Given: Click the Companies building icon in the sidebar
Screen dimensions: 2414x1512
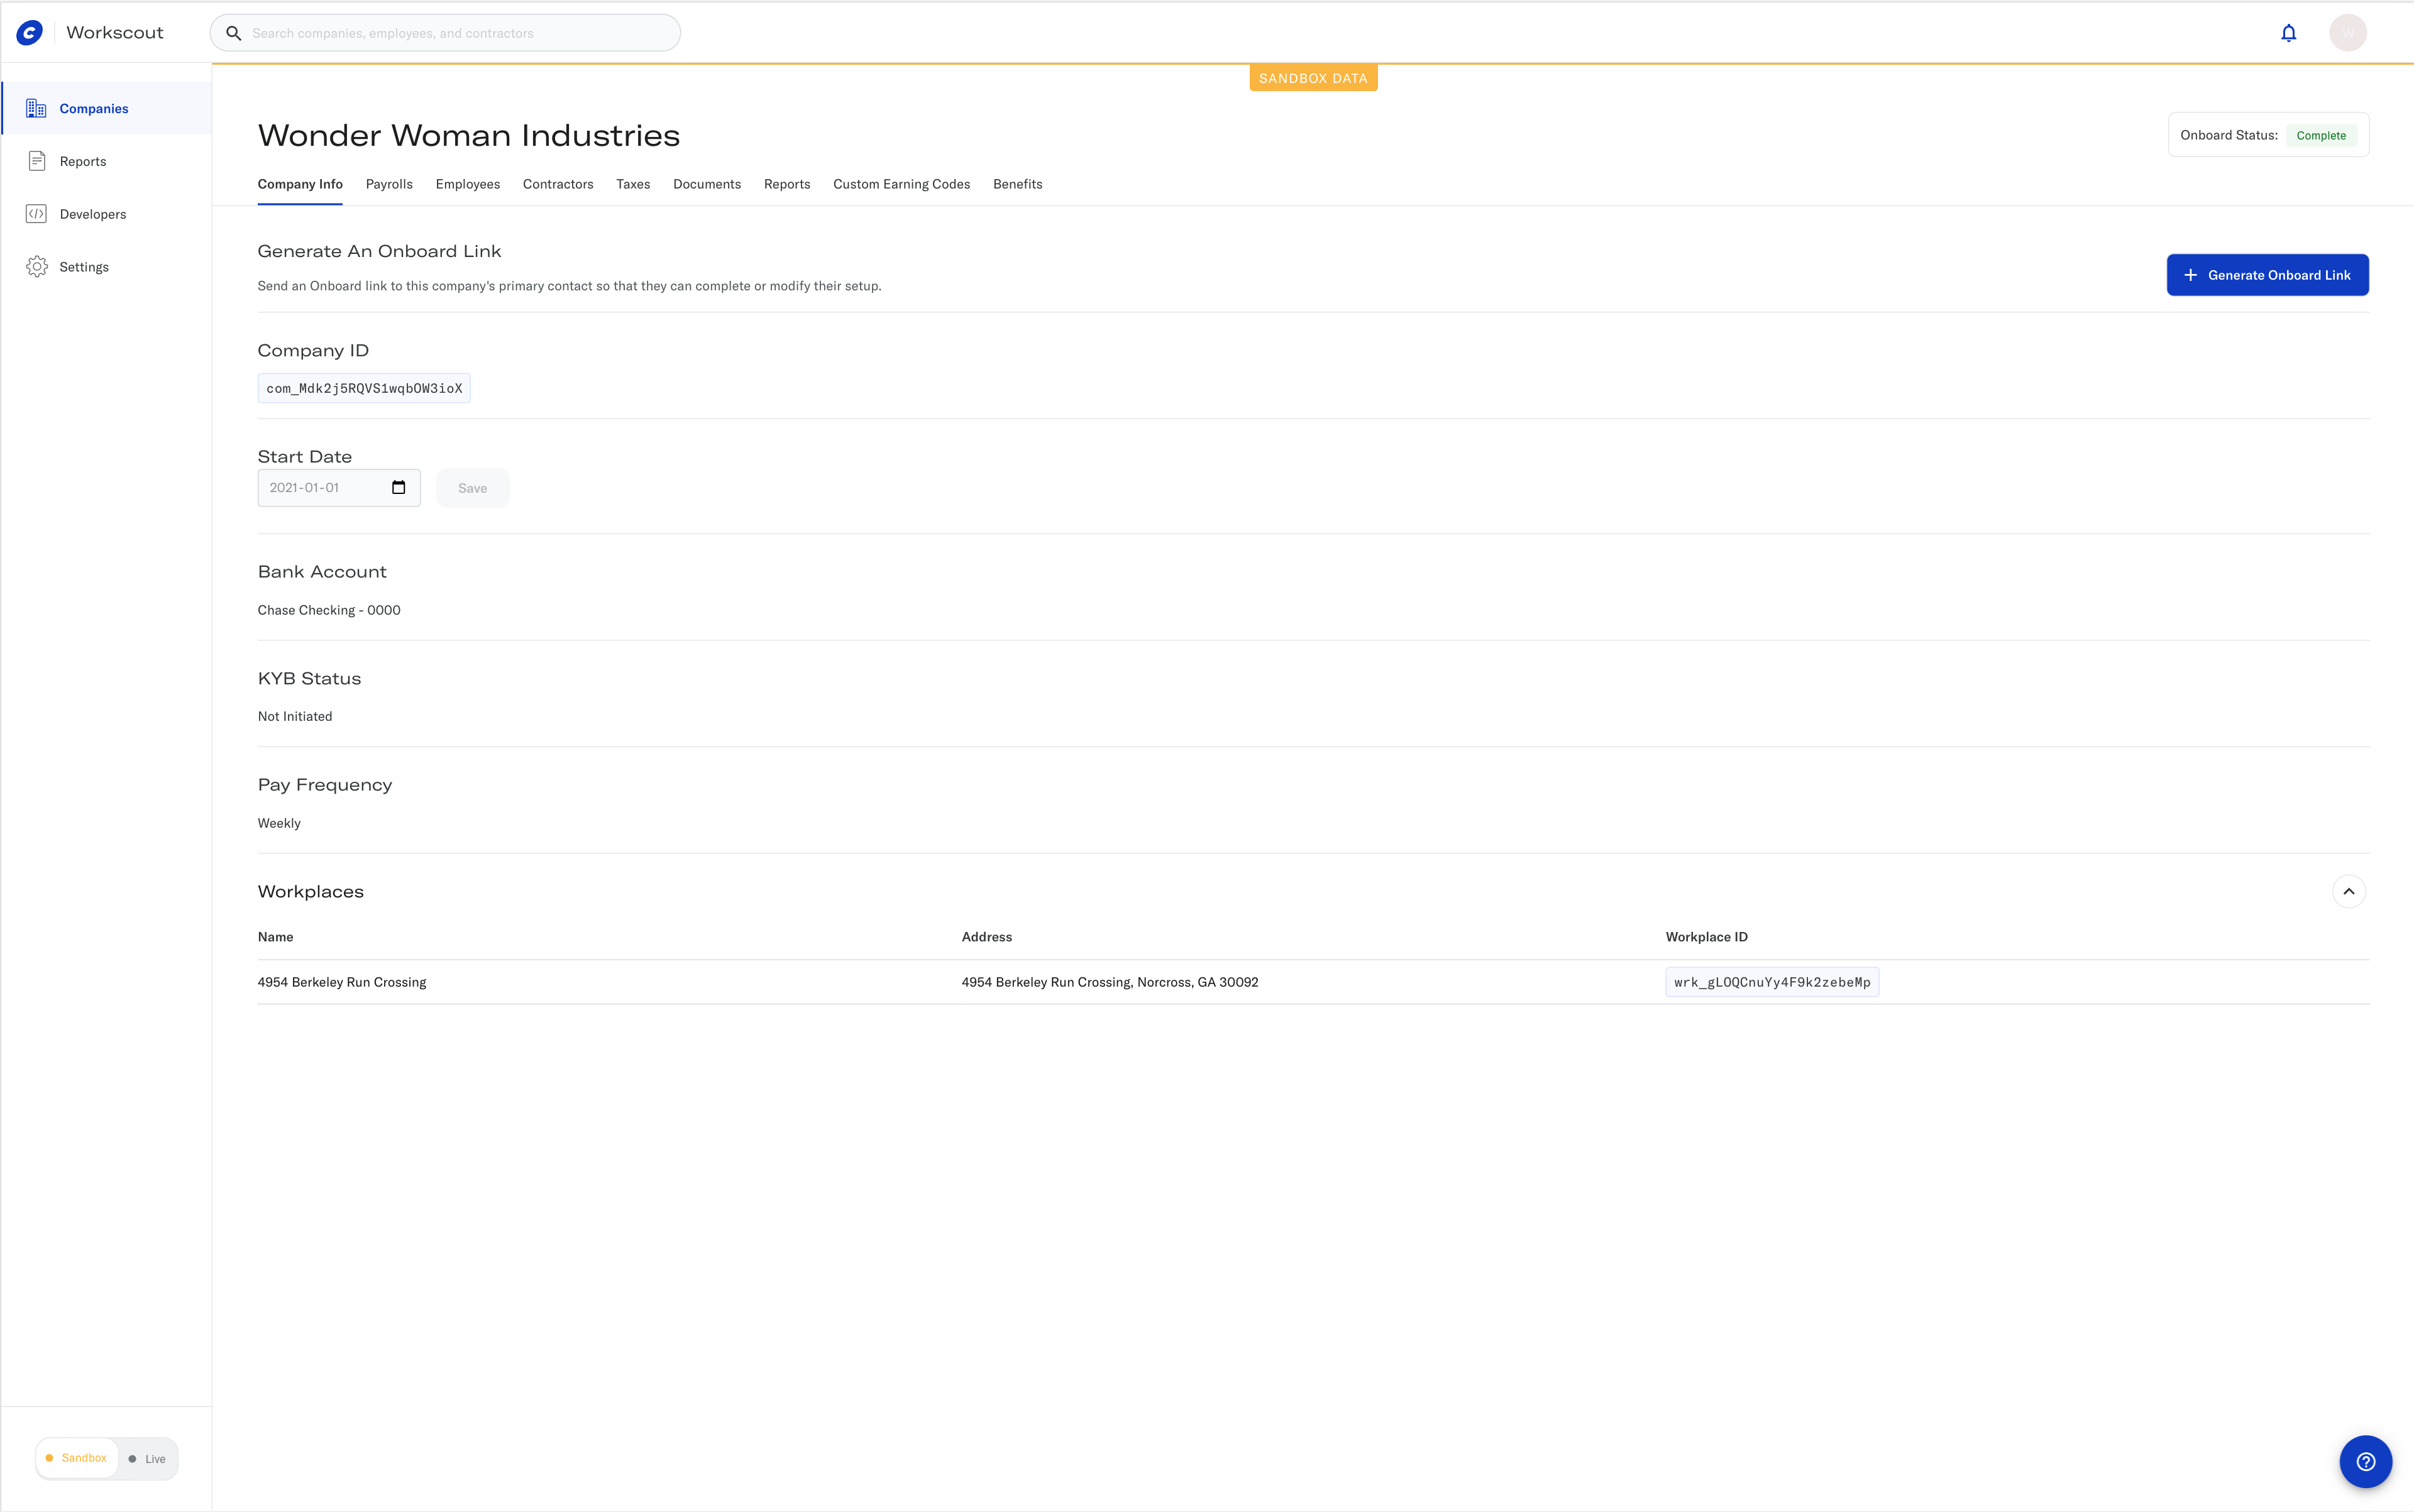Looking at the screenshot, I should pos(37,108).
